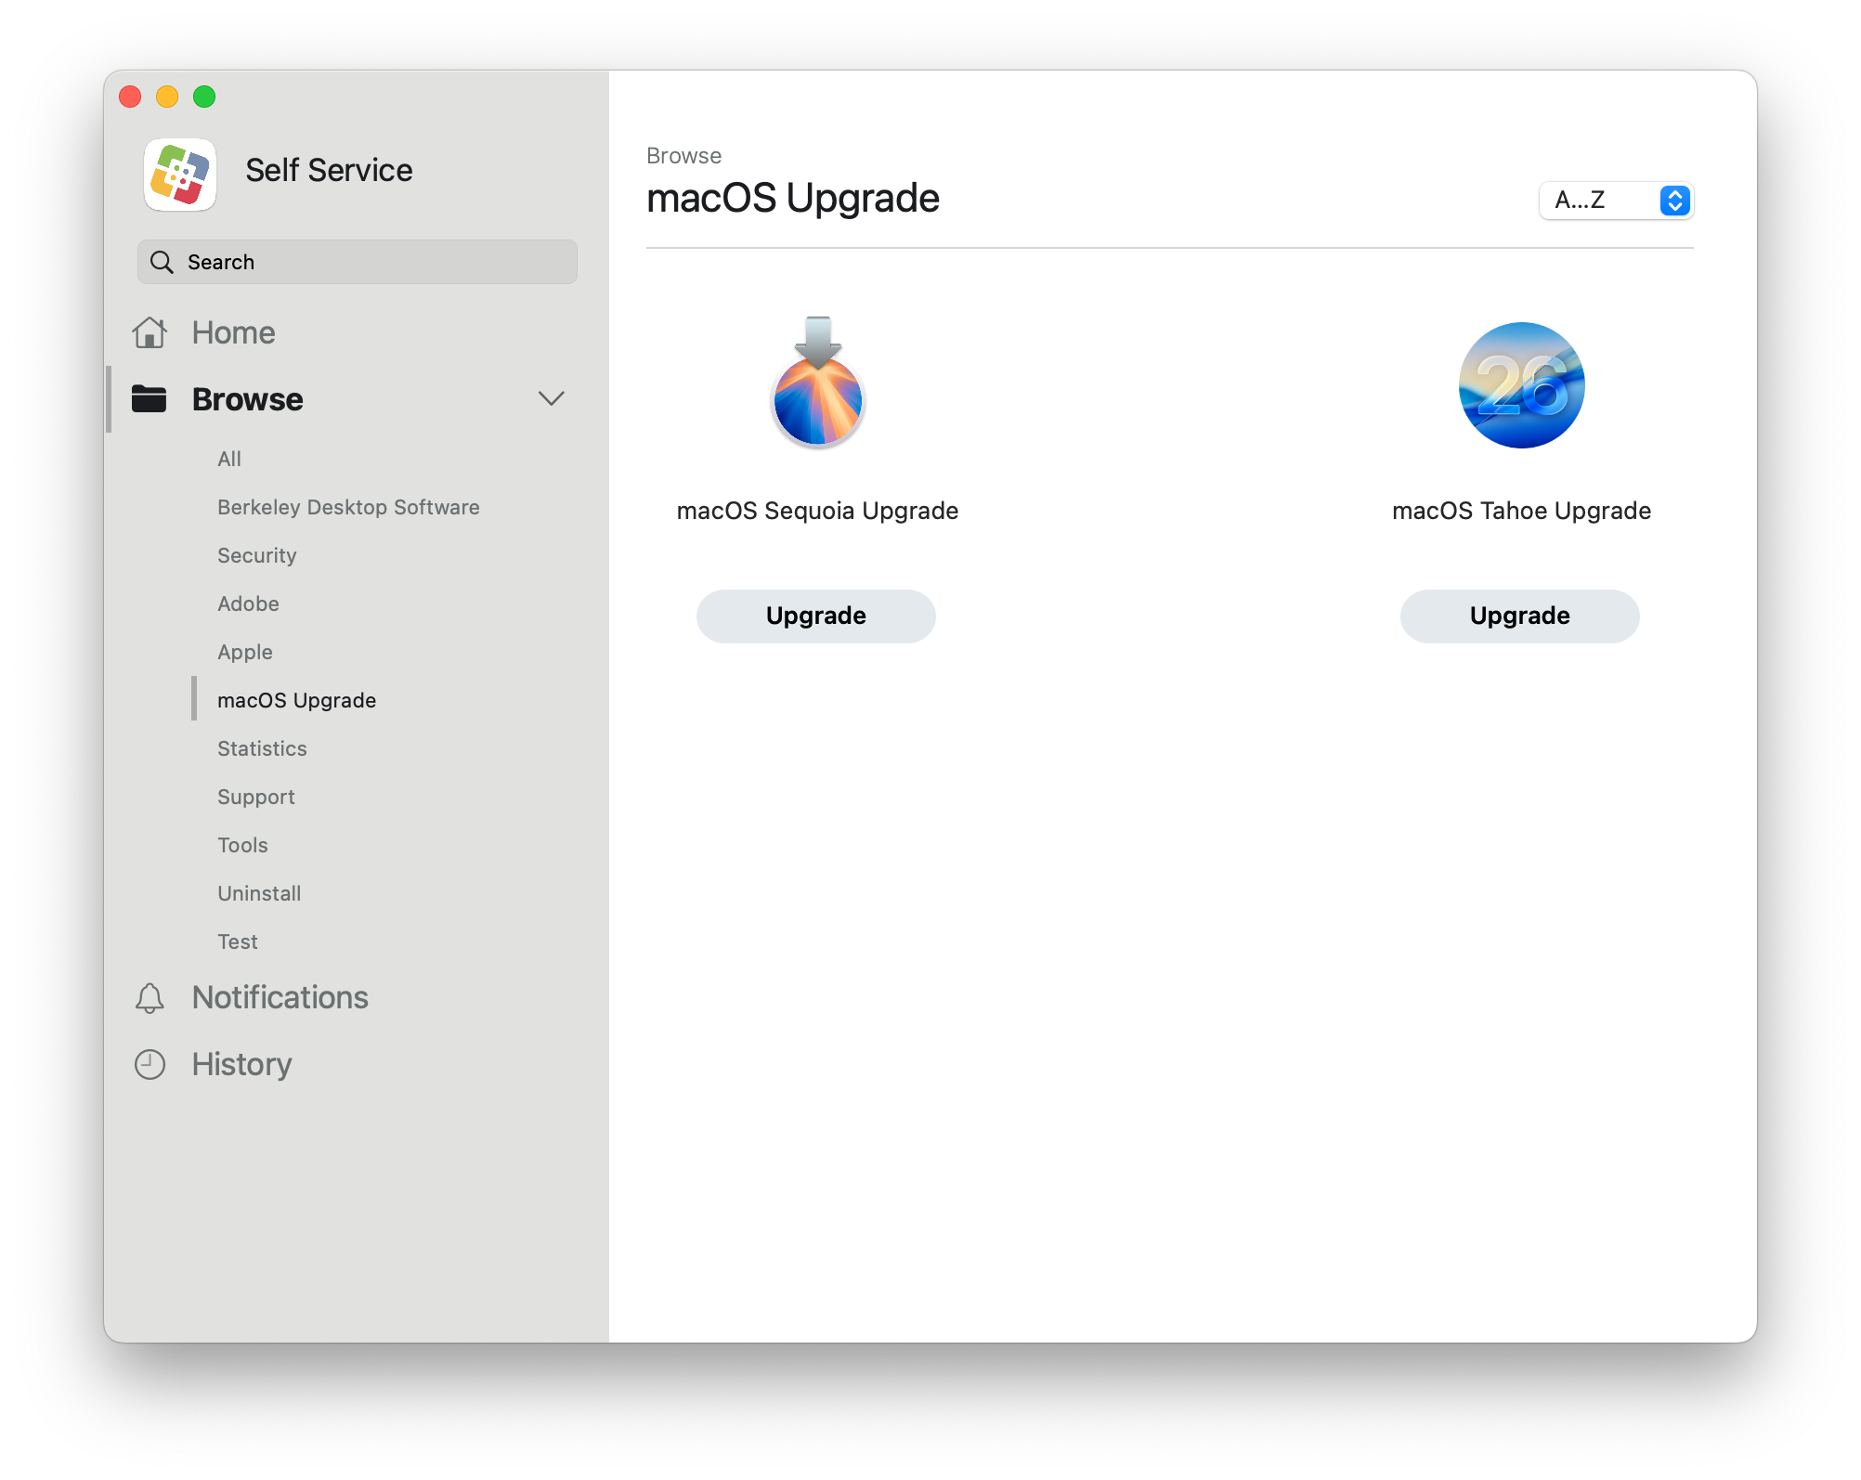This screenshot has height=1480, width=1861.
Task: Open the macOS Tahoe 26 icon
Action: coord(1521,384)
